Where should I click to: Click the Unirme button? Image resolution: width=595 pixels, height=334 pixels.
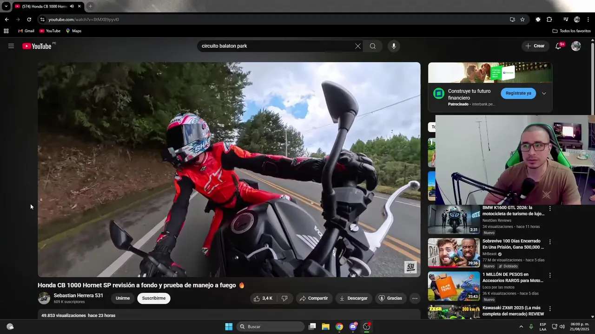click(123, 298)
